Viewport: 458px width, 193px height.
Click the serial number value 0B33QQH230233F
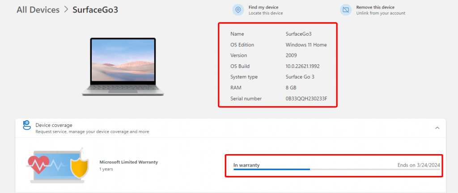(306, 99)
